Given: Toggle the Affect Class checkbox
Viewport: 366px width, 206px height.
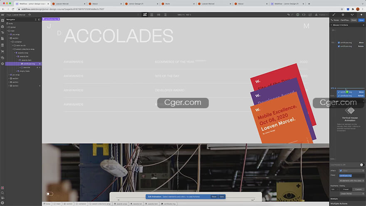Looking at the screenshot, I should click(341, 171).
